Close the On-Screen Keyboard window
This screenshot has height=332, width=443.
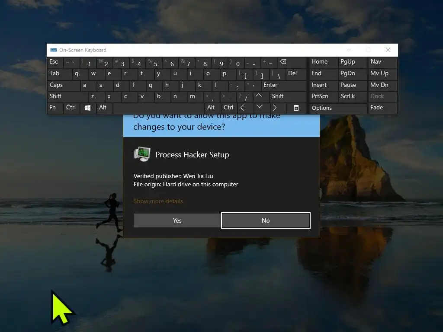coord(388,50)
